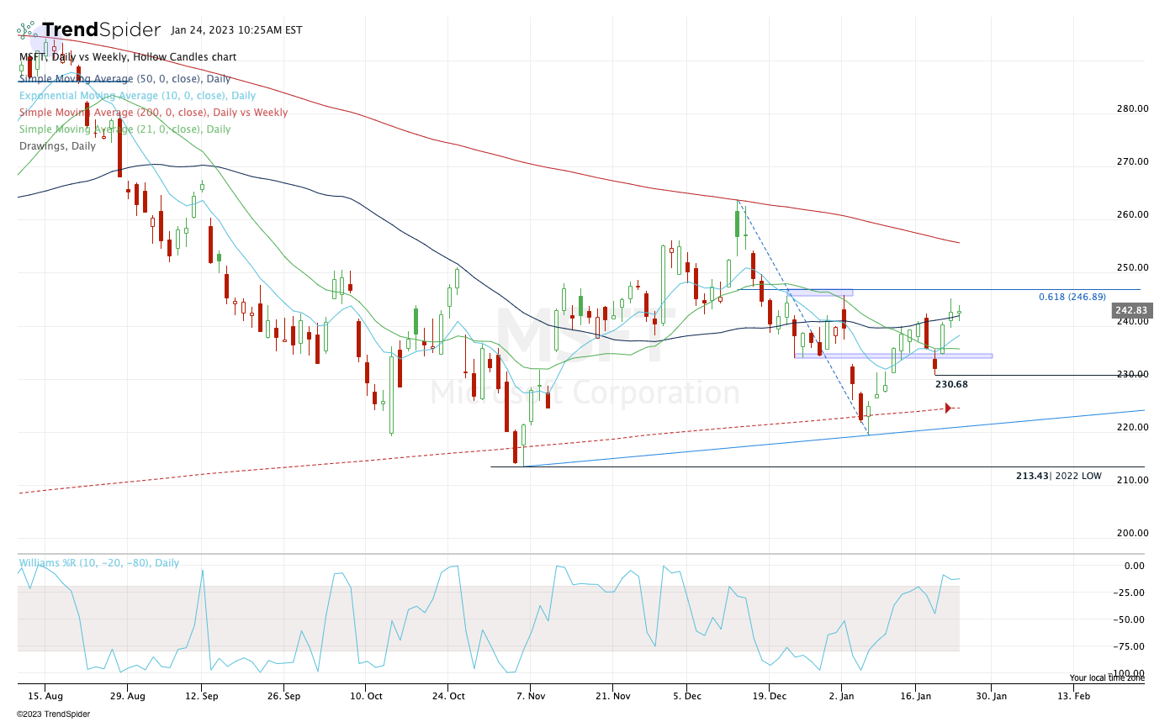Click the 260.00 price axis label
1170x722 pixels.
1132,214
